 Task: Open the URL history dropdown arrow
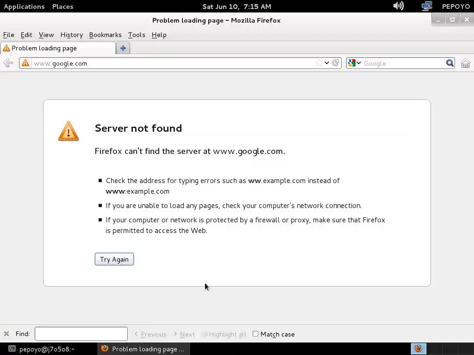pos(327,63)
